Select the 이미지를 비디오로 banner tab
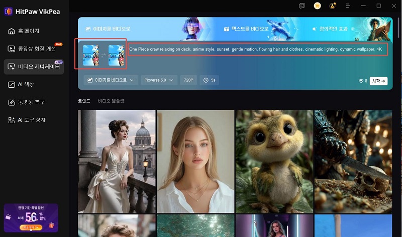Viewport: 402px width, 237px height. (x=108, y=29)
